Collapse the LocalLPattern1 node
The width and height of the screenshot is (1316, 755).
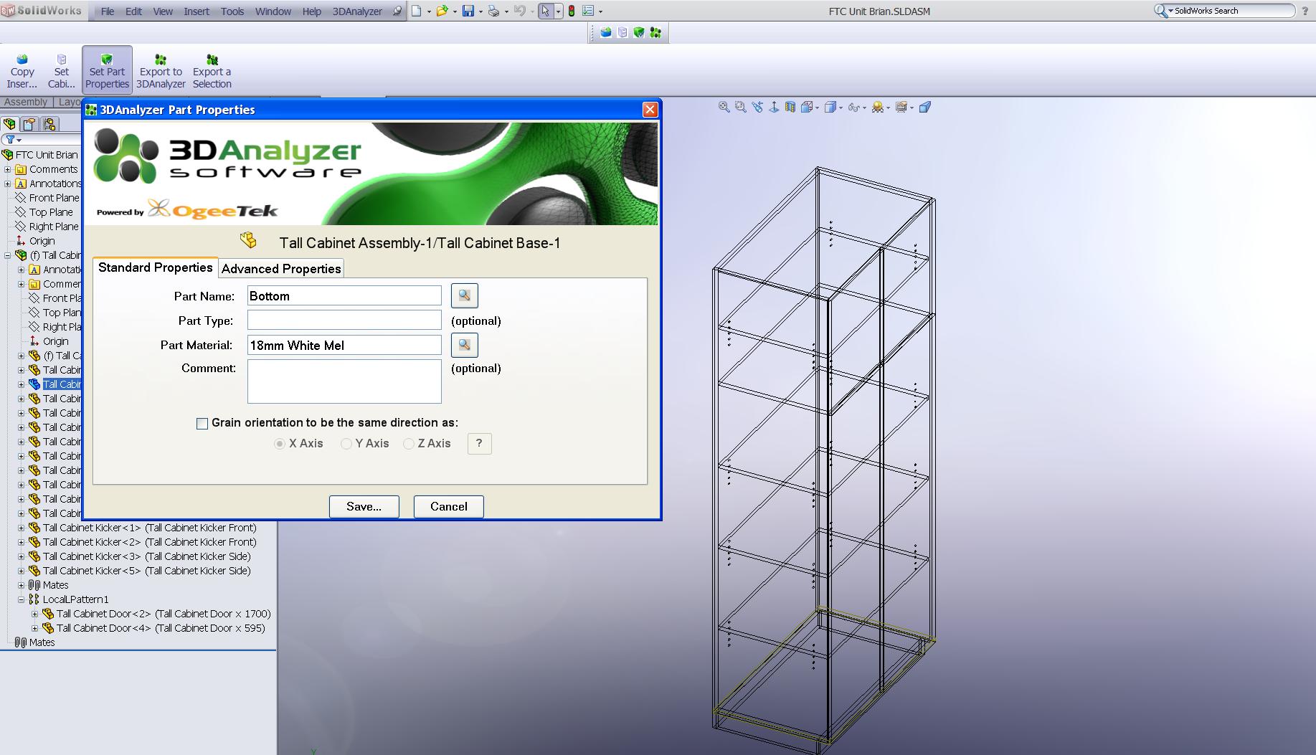pyautogui.click(x=21, y=599)
